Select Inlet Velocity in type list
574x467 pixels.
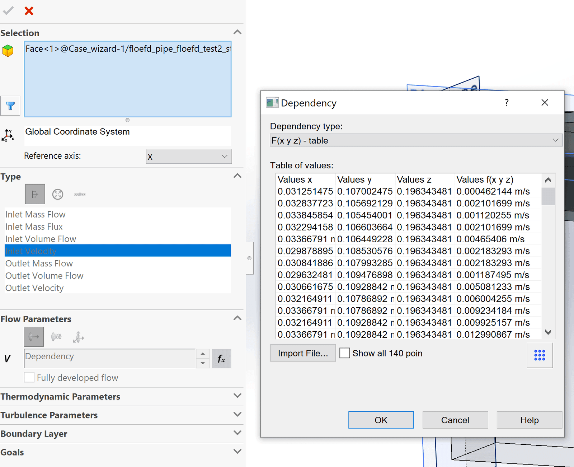(118, 251)
